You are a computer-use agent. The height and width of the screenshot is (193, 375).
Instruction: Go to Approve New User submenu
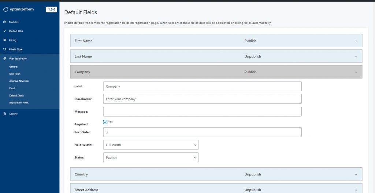(19, 81)
